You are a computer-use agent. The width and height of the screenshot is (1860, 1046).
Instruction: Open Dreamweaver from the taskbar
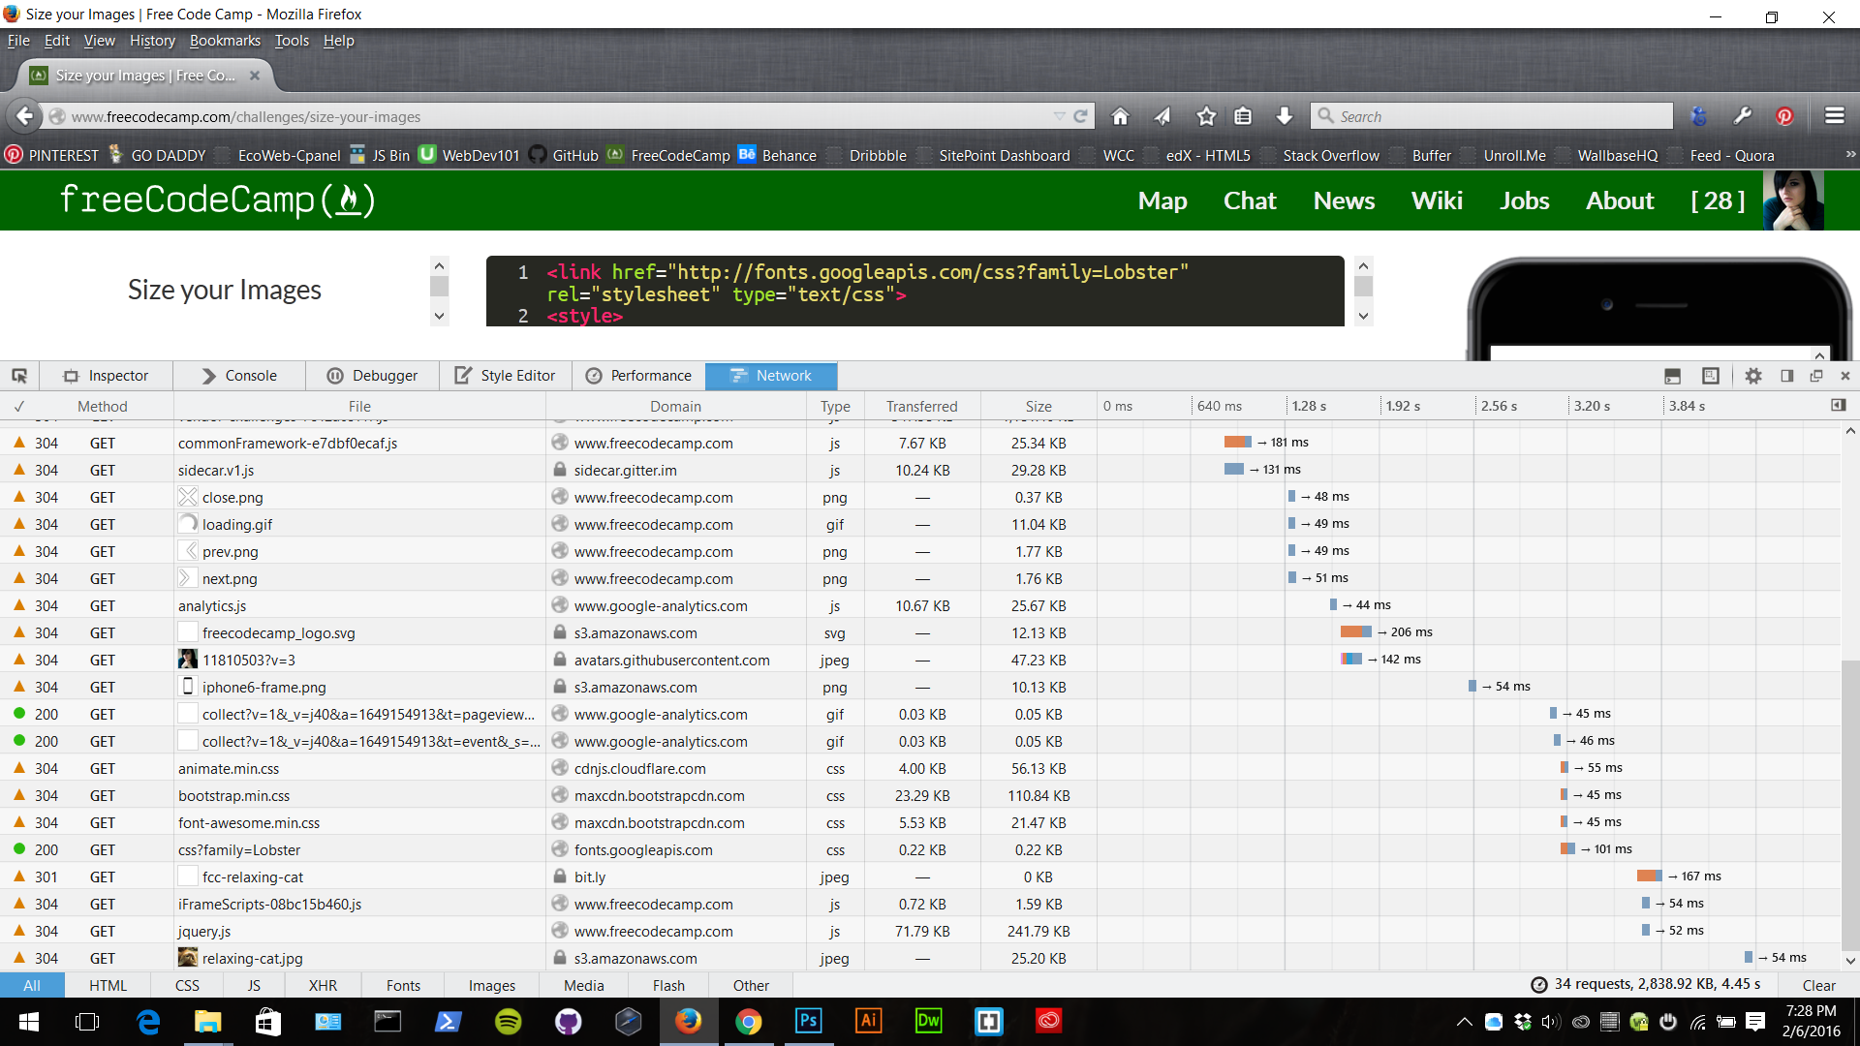click(928, 1021)
